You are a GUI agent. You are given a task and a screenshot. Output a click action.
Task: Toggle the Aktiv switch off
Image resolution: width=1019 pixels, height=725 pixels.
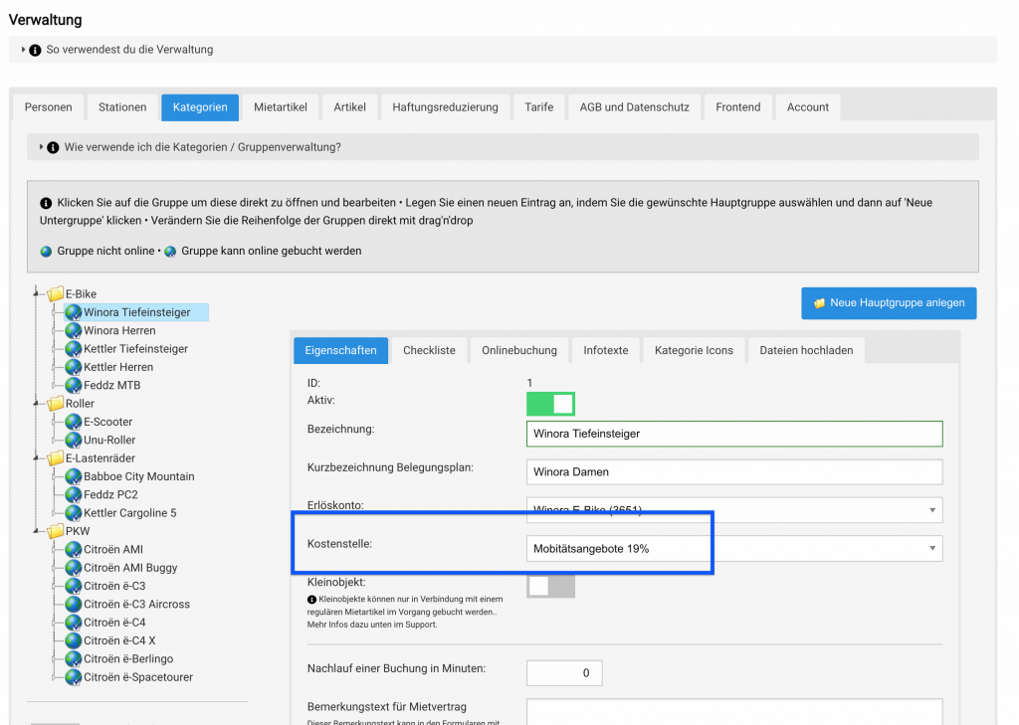pos(550,404)
